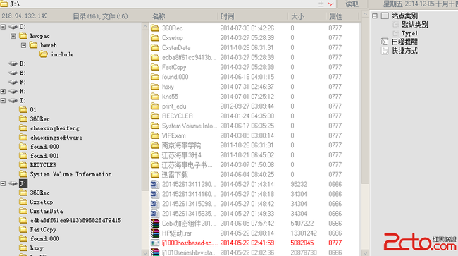Open the 日程提醒 item
The height and width of the screenshot is (256, 458).
pos(404,42)
